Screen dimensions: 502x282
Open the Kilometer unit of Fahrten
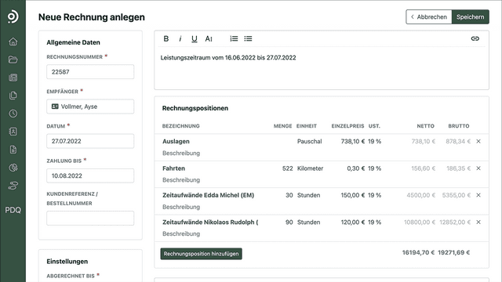[310, 168]
